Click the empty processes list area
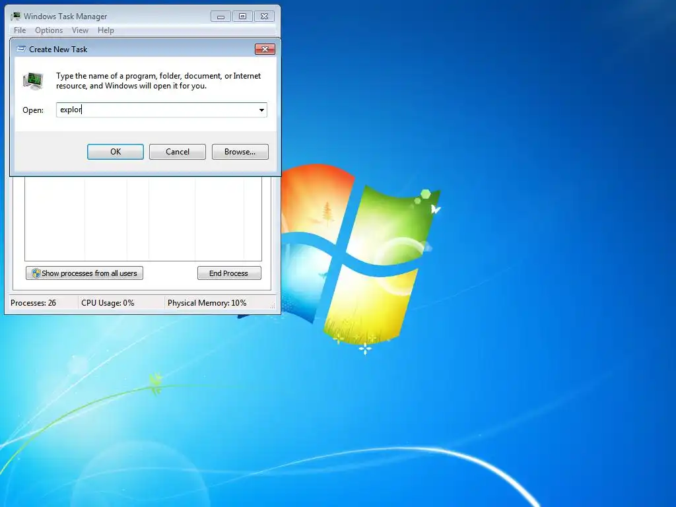Screen dimensions: 676x507 (143, 219)
